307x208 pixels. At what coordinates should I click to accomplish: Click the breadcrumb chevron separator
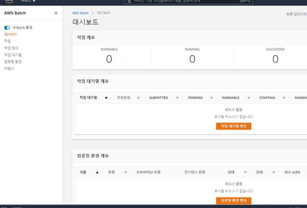pyautogui.click(x=93, y=13)
